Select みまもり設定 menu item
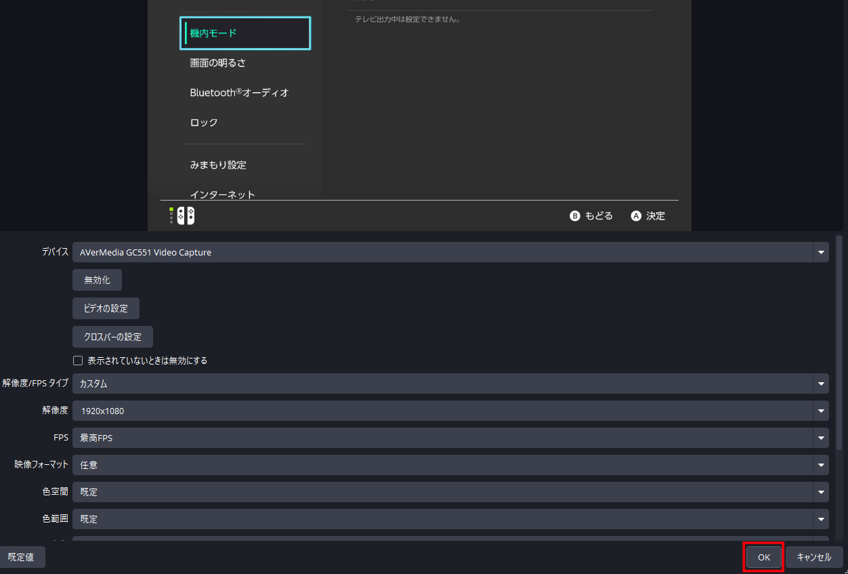Image resolution: width=848 pixels, height=574 pixels. [218, 165]
